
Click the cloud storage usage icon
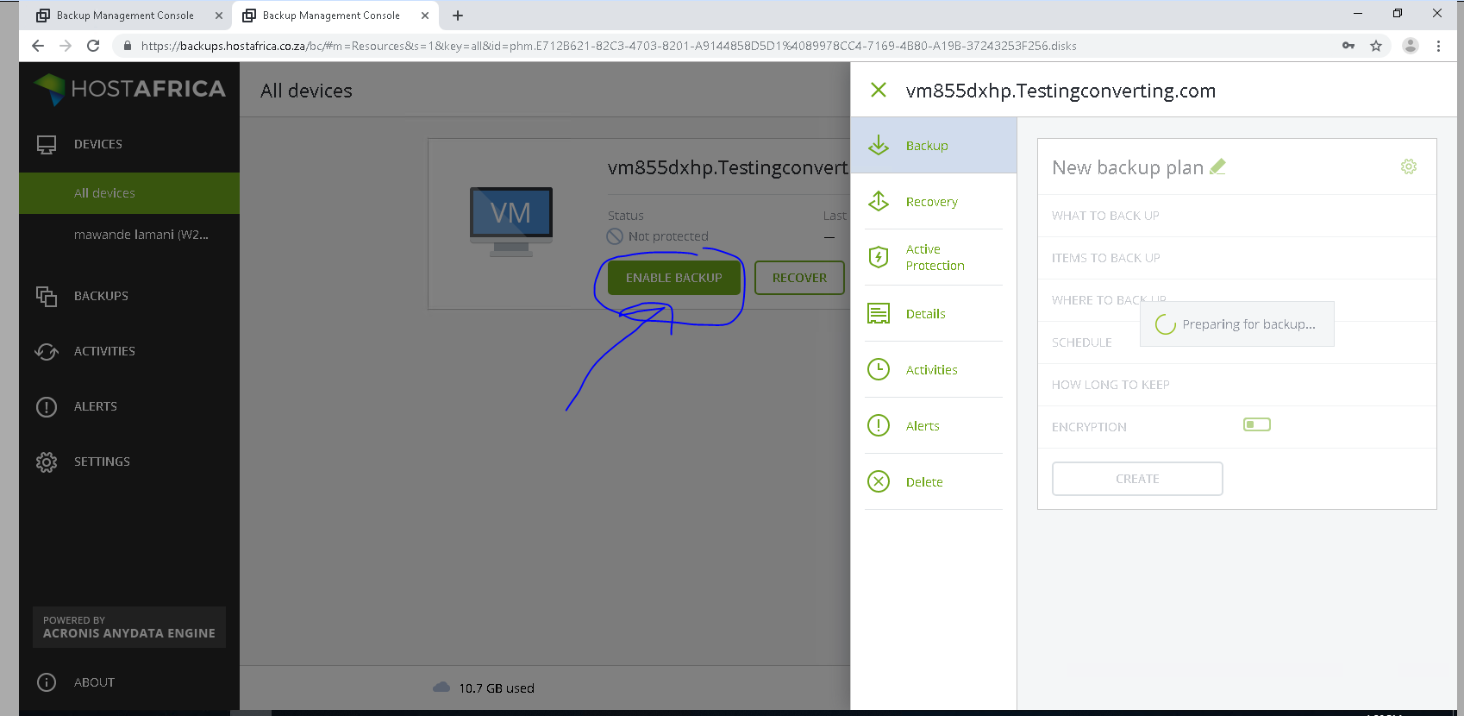(x=441, y=688)
